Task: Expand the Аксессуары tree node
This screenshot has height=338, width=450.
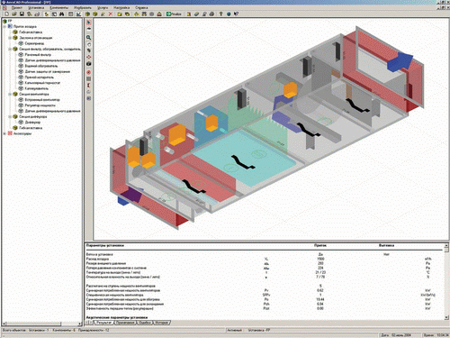Action: click(4, 133)
